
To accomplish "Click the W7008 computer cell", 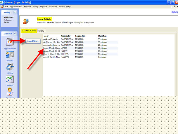I will [x=64, y=48].
